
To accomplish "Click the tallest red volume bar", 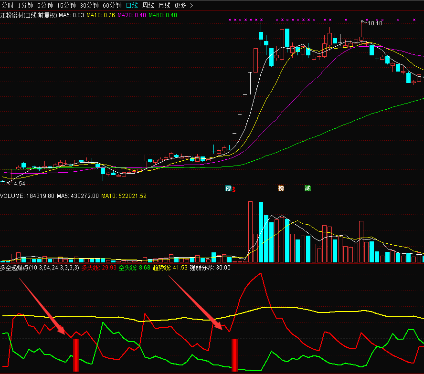I will coord(250,232).
